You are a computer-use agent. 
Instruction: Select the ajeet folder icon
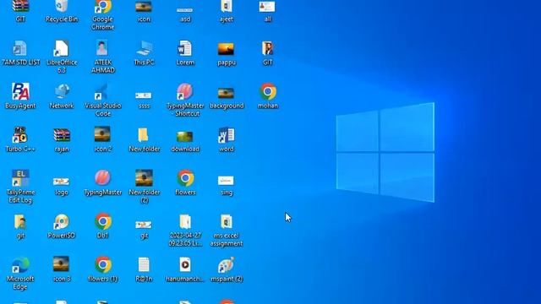click(x=227, y=11)
